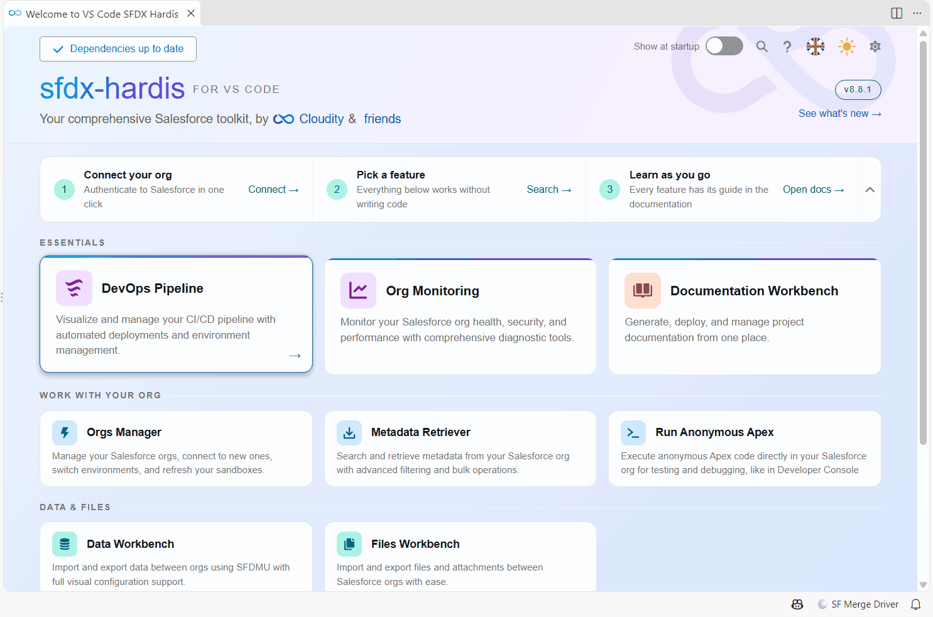Open the Run Anonymous Apex card title
The image size is (933, 617).
715,432
